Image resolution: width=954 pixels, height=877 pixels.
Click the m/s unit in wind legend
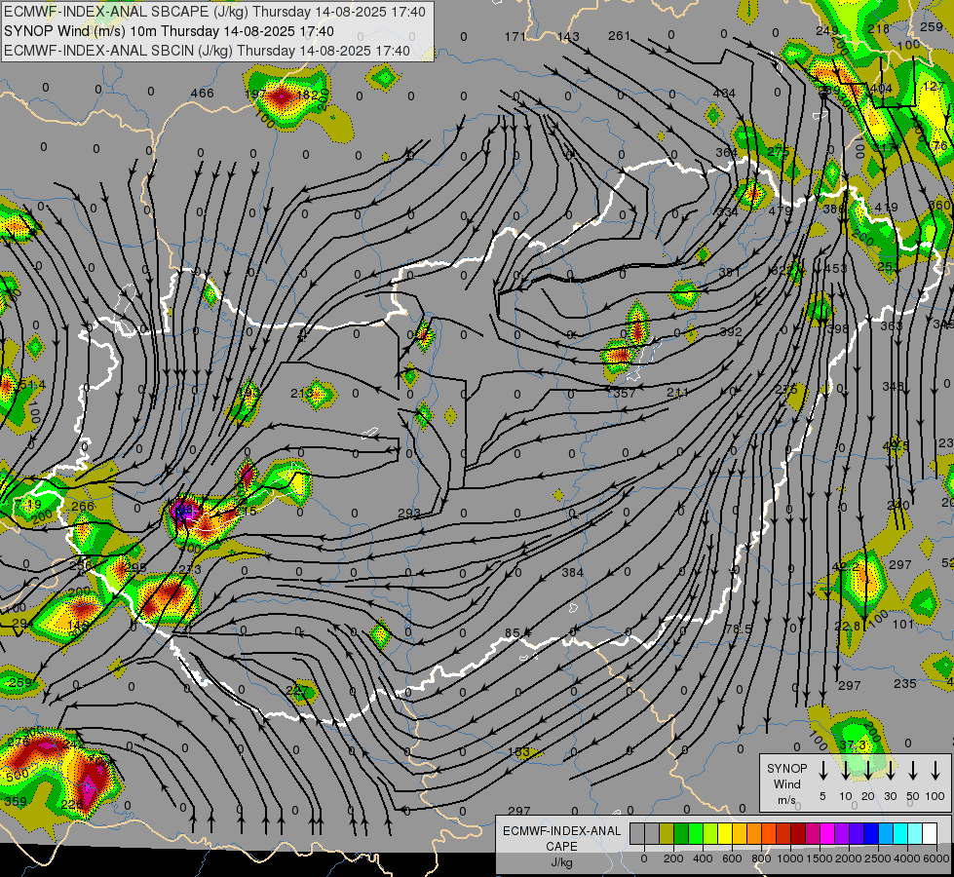point(786,800)
